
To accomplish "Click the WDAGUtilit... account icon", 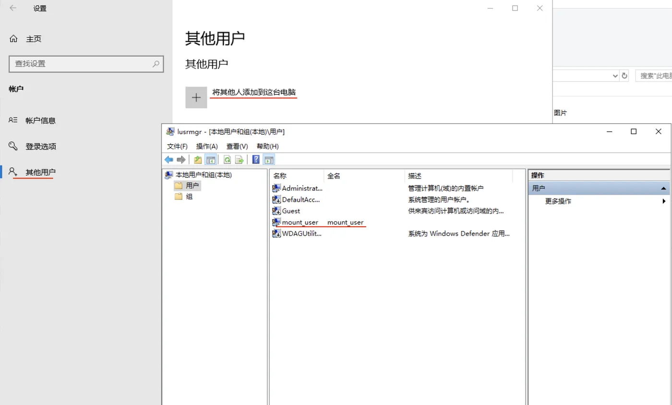I will tap(276, 233).
